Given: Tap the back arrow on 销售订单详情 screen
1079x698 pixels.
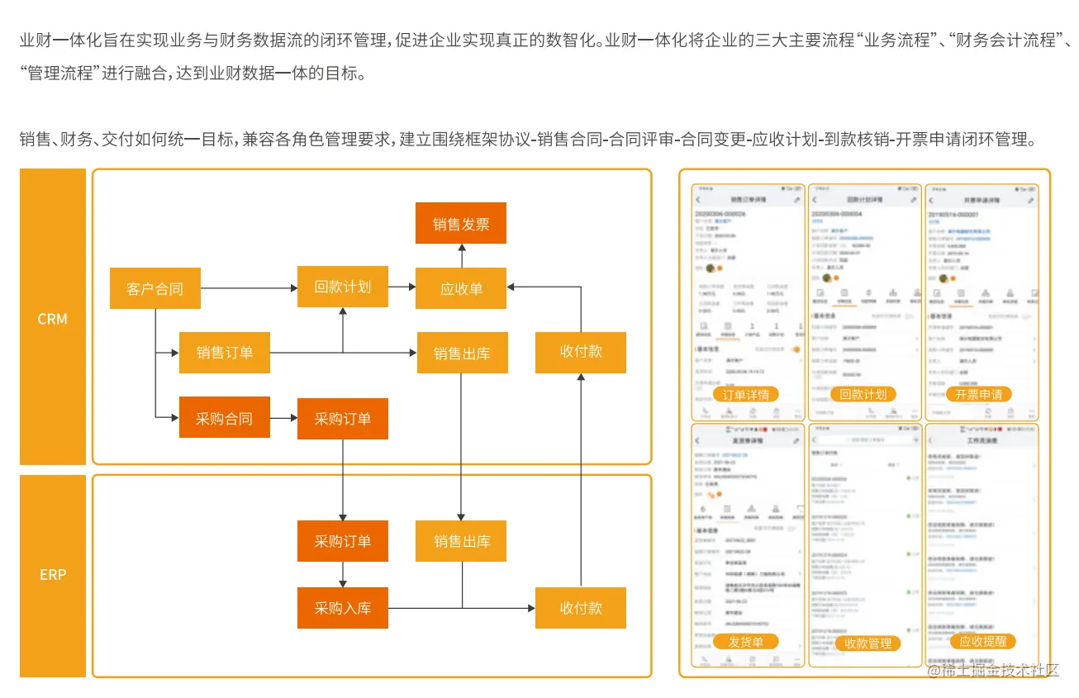Looking at the screenshot, I should 696,198.
